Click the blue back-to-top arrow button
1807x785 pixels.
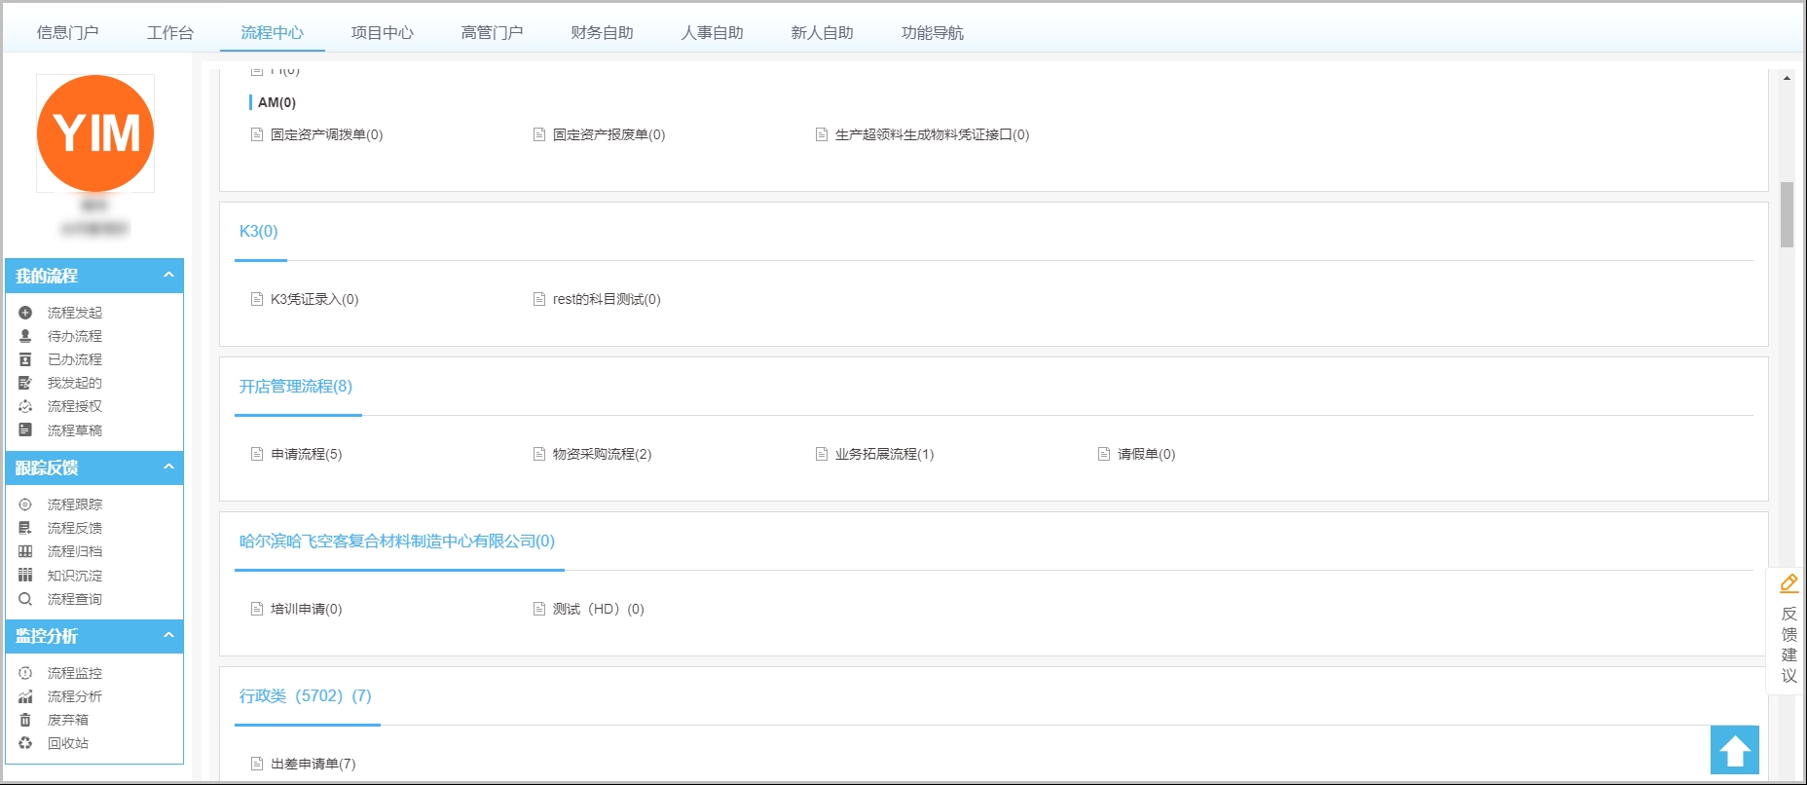[1734, 750]
